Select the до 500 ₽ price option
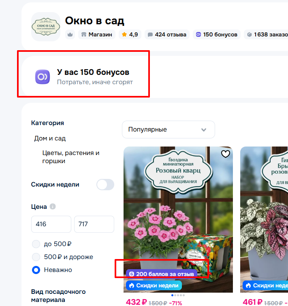The height and width of the screenshot is (306, 288). click(36, 244)
